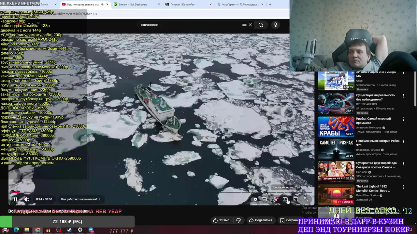Open options menu for Рейса 370 video
The width and height of the screenshot is (417, 234).
pyautogui.click(x=403, y=141)
